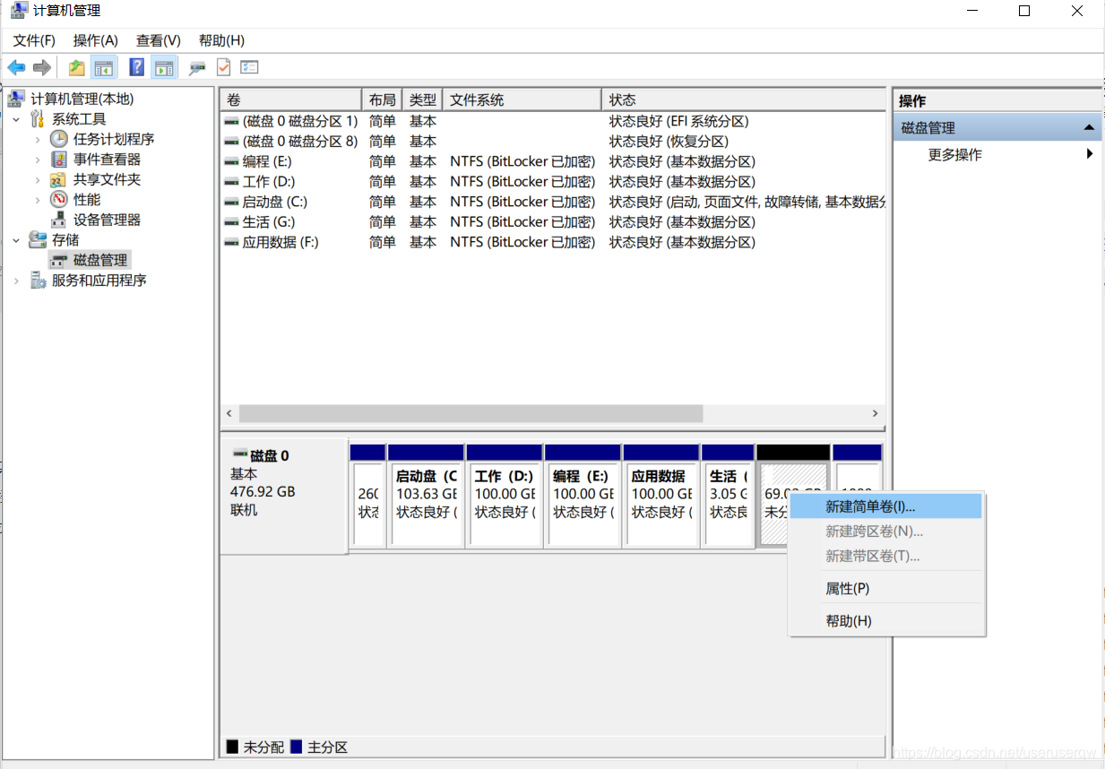1105x769 pixels.
Task: Select 磁盘管理 in the tree
Action: pyautogui.click(x=100, y=260)
